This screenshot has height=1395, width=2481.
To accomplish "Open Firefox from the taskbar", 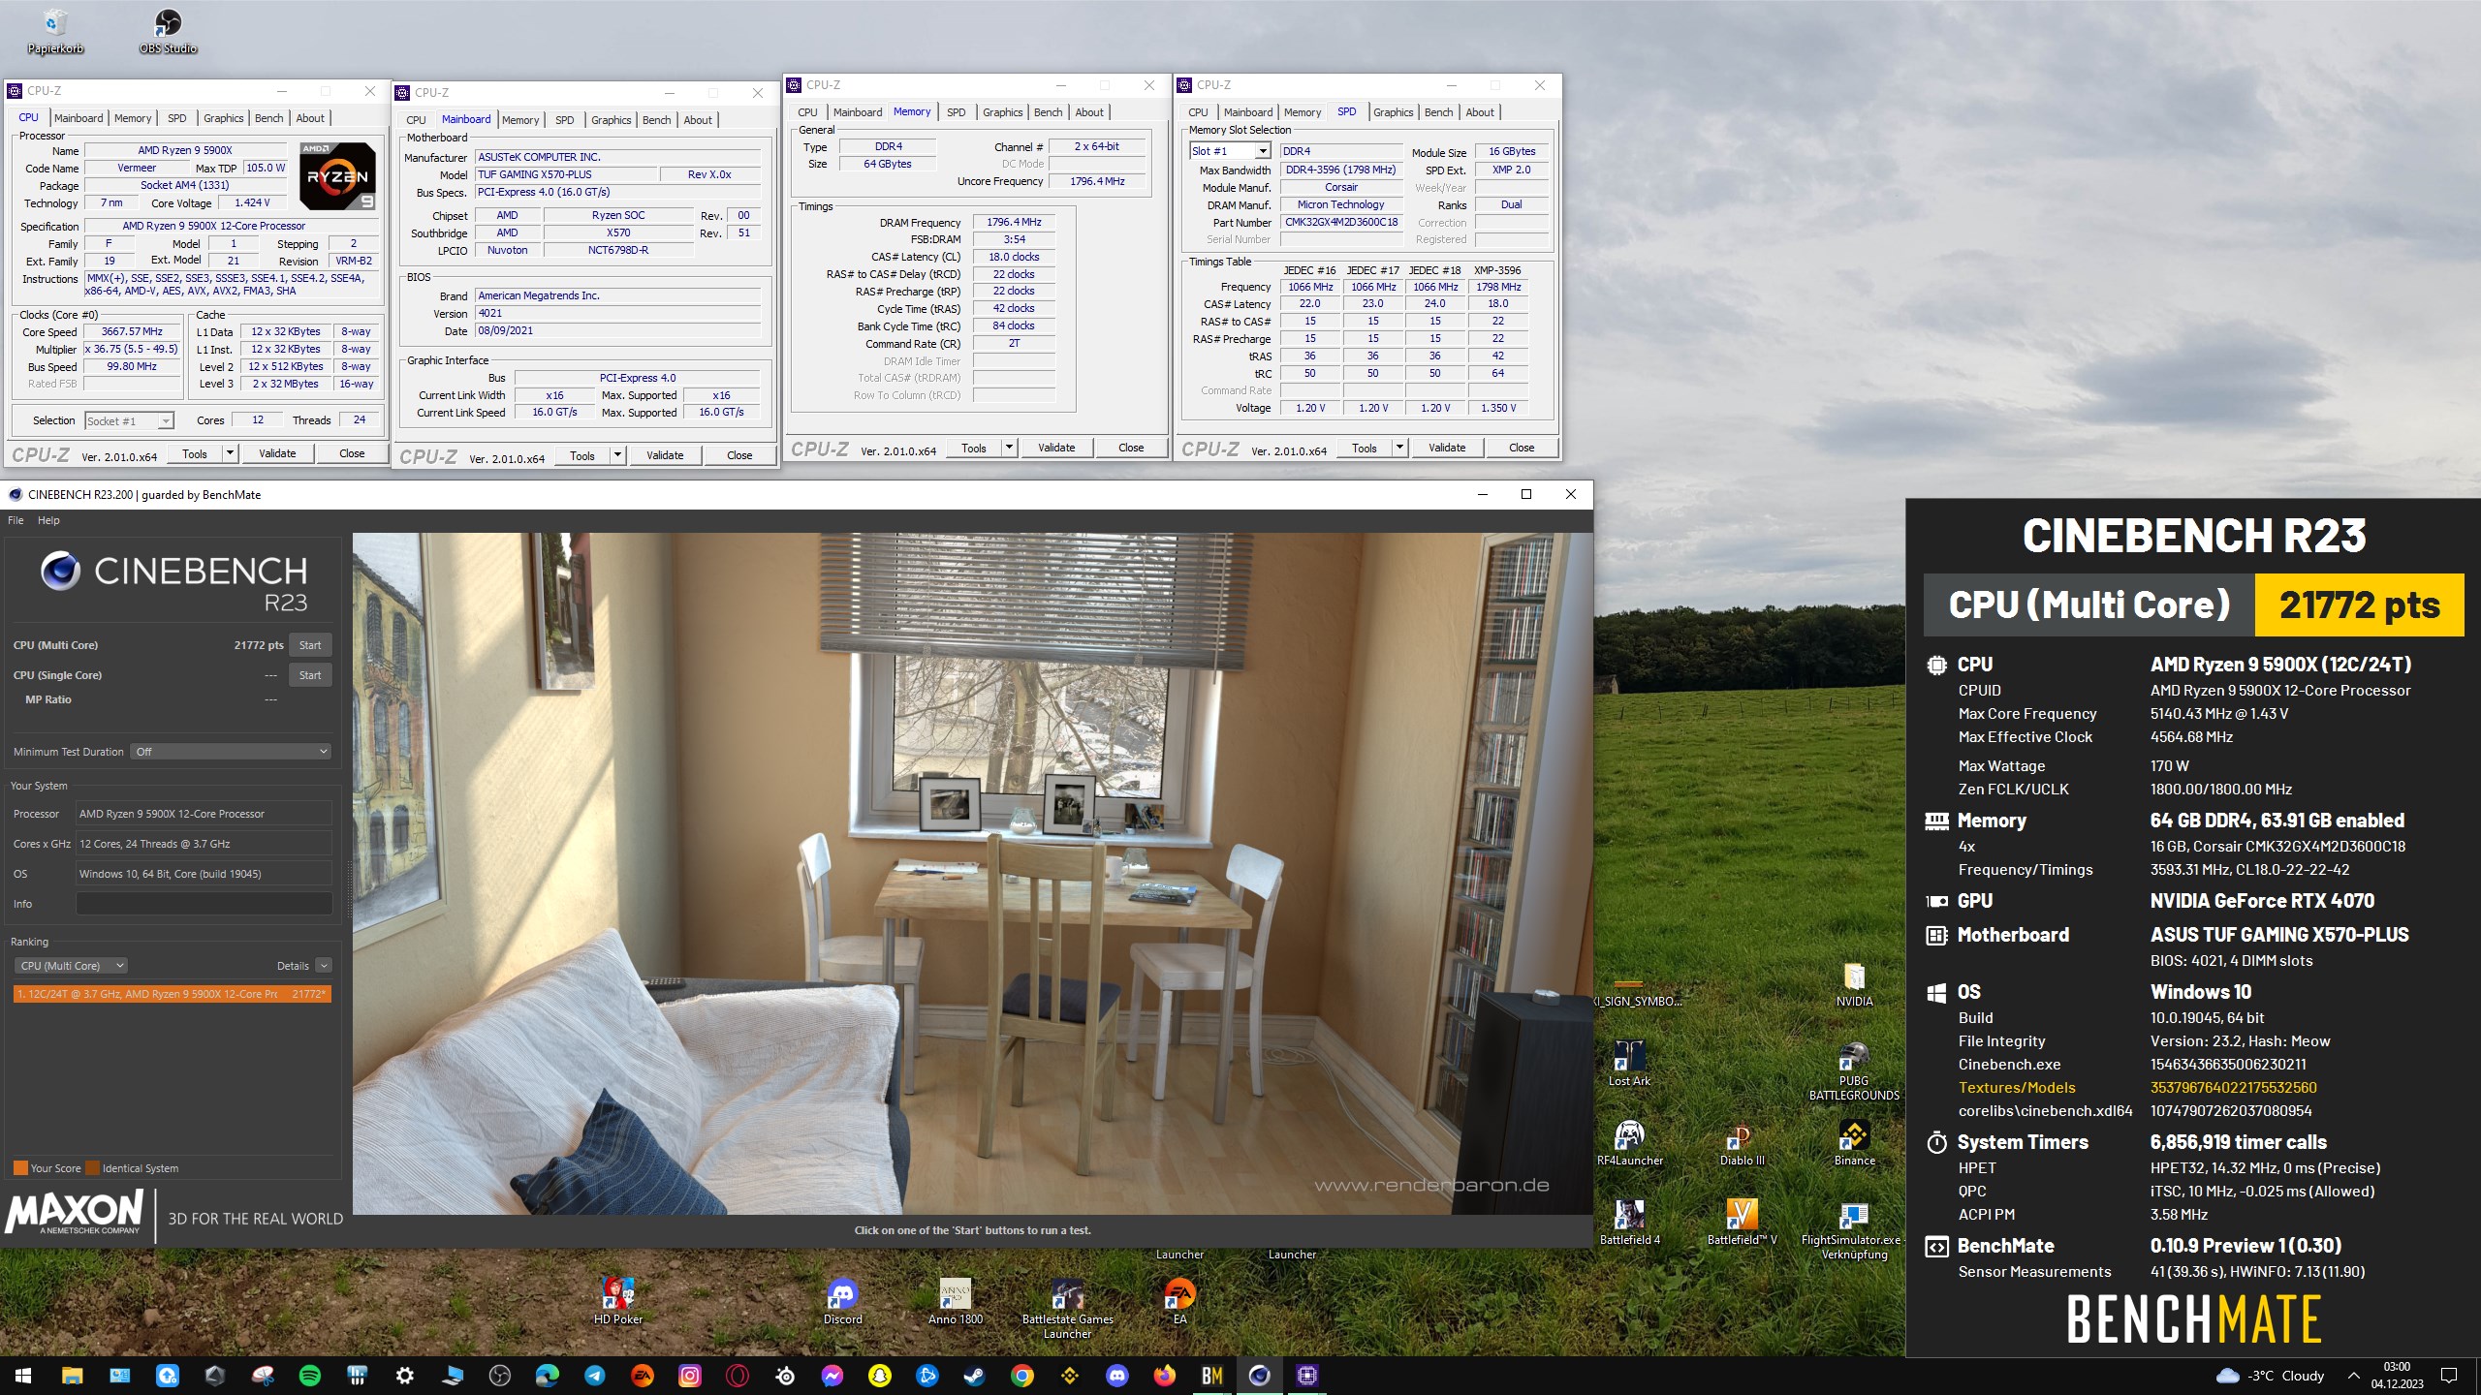I will click(x=1165, y=1376).
